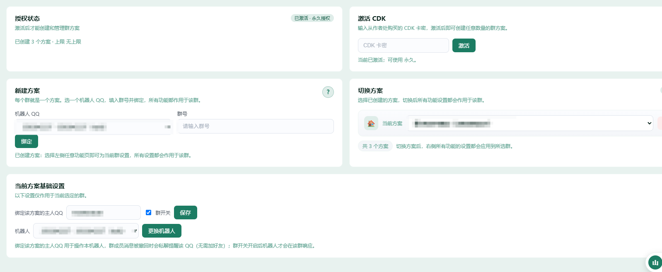This screenshot has width=662, height=272.
Task: Click the 新建方案 heading
Action: pyautogui.click(x=27, y=91)
